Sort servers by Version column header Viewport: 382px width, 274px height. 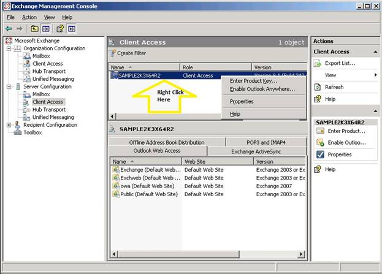pyautogui.click(x=279, y=67)
